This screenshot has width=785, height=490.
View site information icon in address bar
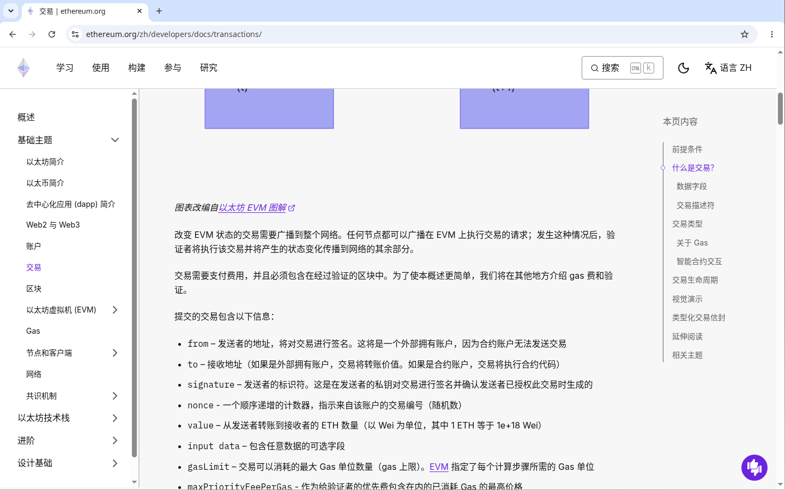75,34
